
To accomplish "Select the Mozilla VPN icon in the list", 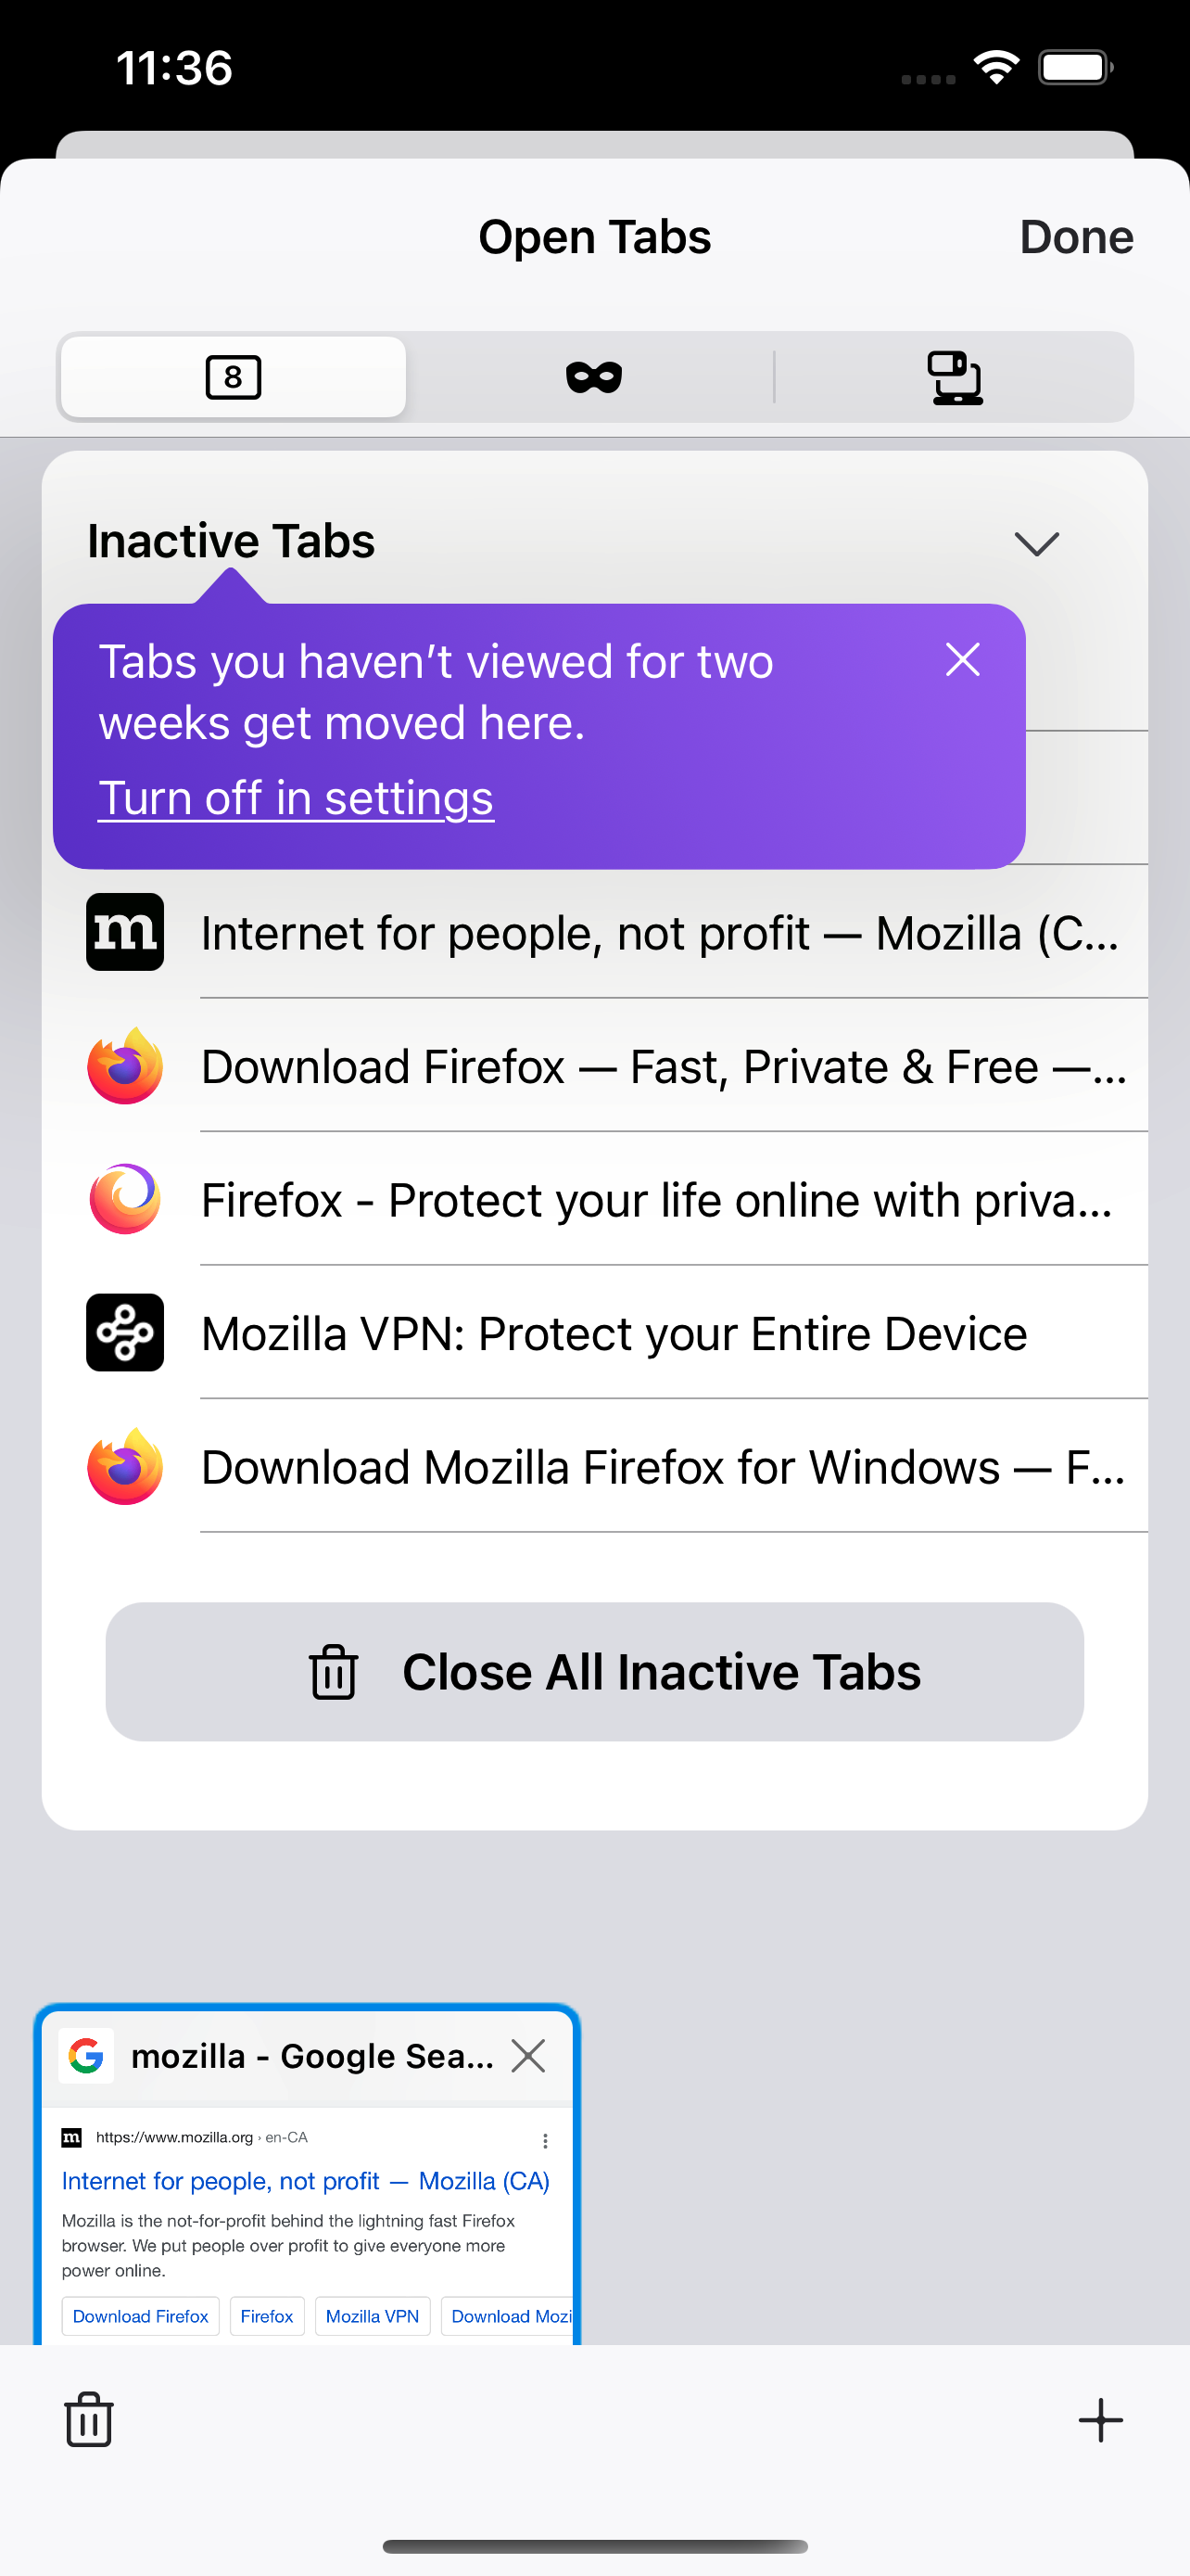I will tap(124, 1333).
